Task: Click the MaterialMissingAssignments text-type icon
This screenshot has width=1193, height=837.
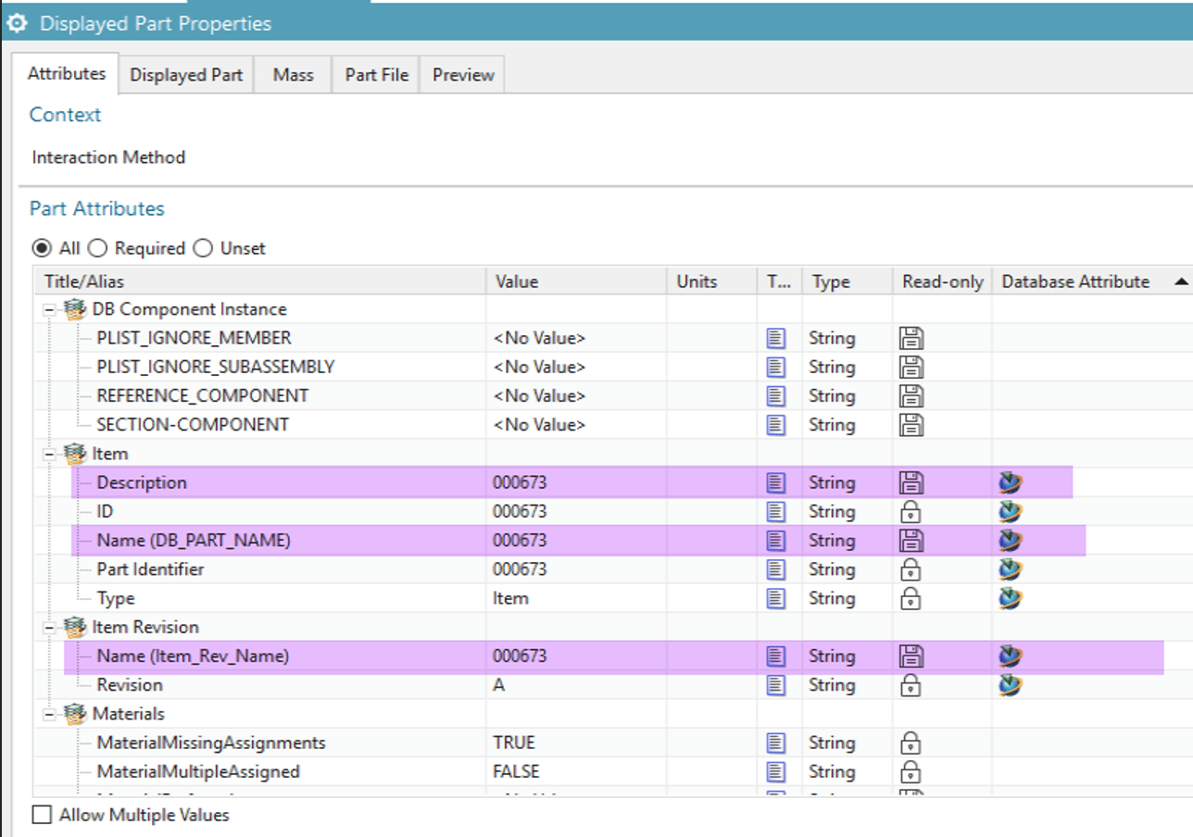Action: pos(776,743)
